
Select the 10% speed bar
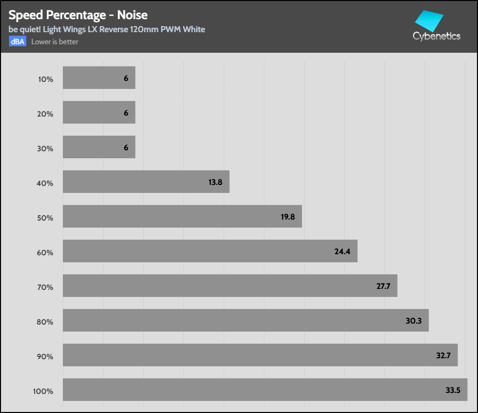(99, 78)
